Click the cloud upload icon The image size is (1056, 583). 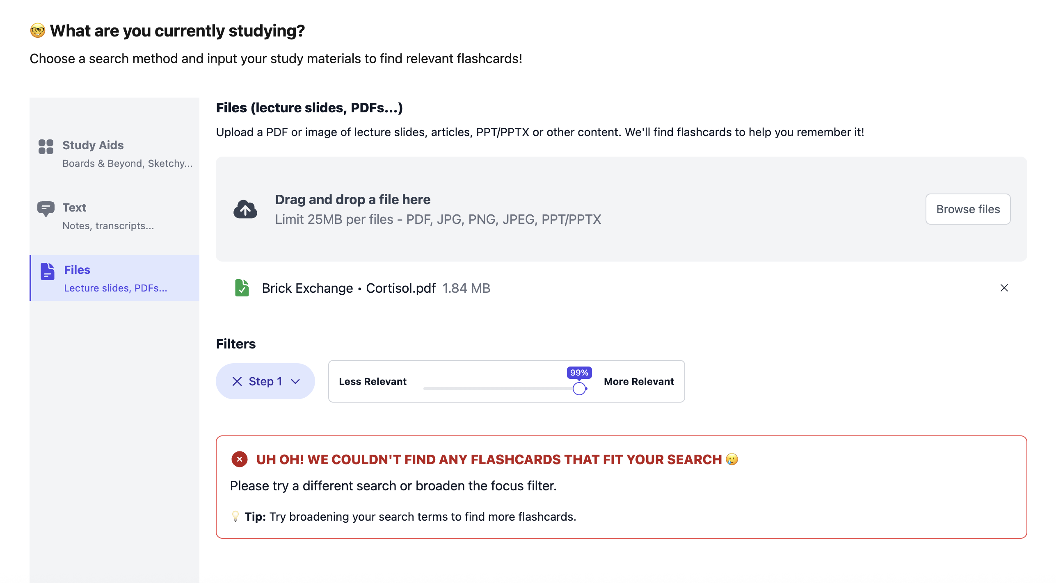click(245, 210)
